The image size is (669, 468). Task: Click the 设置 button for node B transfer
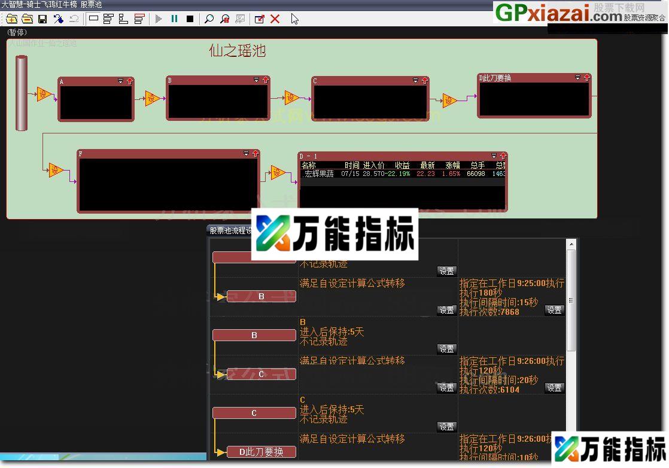coord(446,310)
